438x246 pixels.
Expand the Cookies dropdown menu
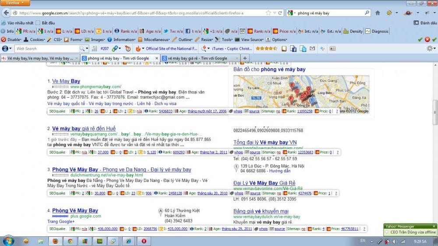[x=34, y=40]
